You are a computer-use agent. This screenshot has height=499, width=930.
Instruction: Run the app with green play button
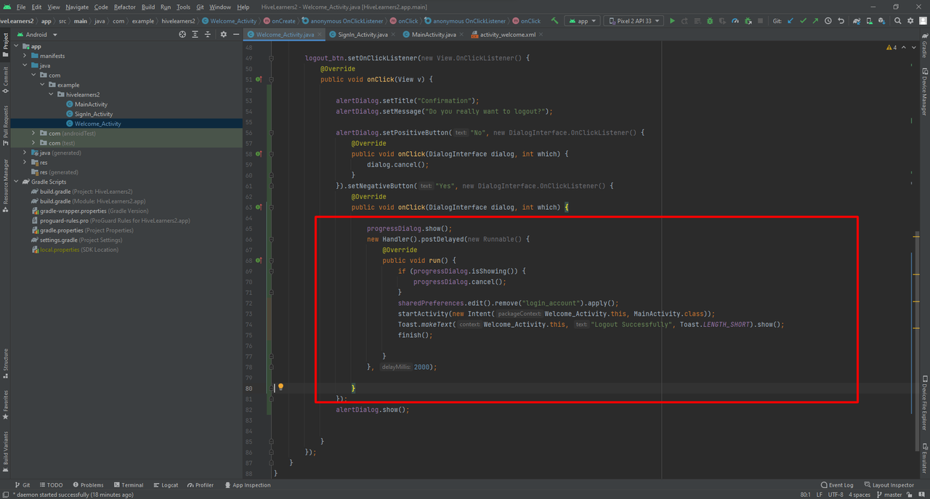pyautogui.click(x=672, y=21)
